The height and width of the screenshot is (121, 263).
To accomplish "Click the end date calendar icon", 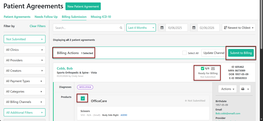I will pyautogui.click(x=194, y=28).
